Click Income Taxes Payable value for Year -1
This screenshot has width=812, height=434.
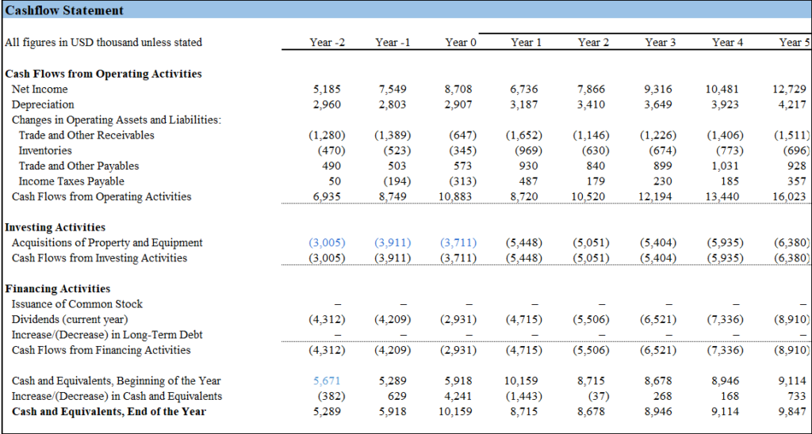[x=394, y=181]
